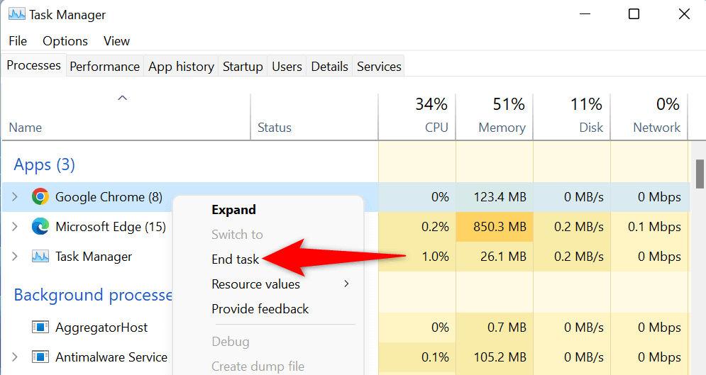
Task: Switch to the Performance tab
Action: pyautogui.click(x=104, y=67)
